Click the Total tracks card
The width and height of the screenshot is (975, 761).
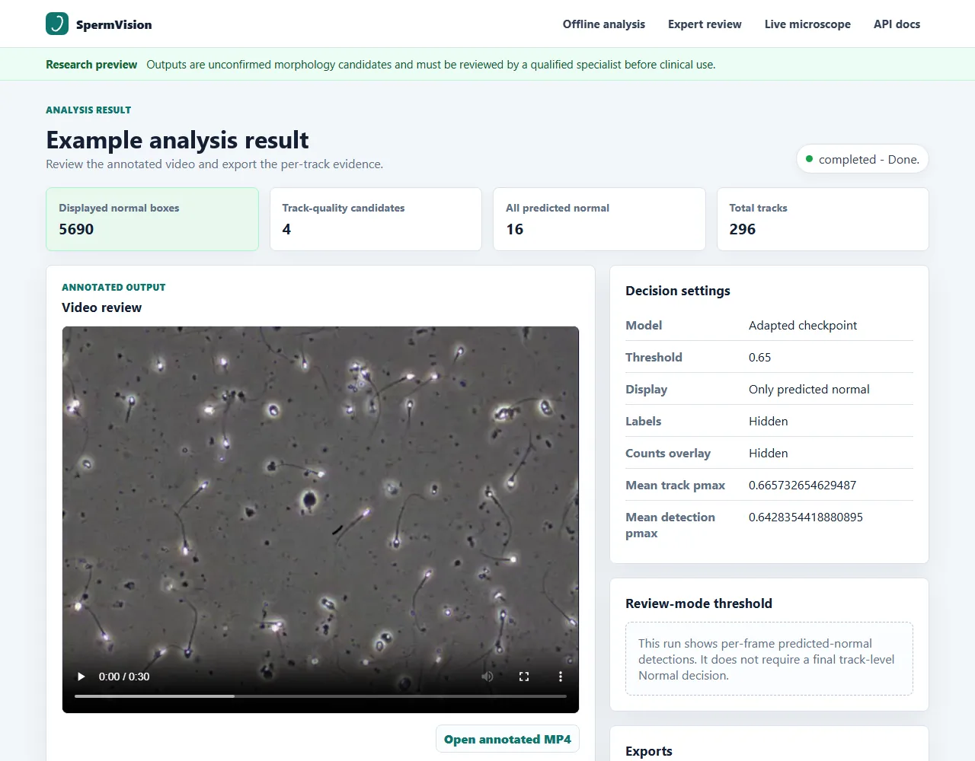823,219
